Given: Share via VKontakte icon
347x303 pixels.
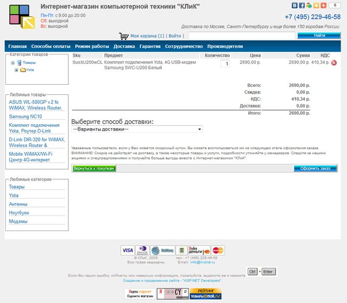Looking at the screenshot, I should [x=294, y=5].
